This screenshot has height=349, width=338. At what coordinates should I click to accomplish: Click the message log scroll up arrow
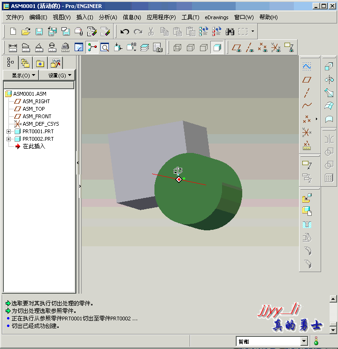pos(333,299)
